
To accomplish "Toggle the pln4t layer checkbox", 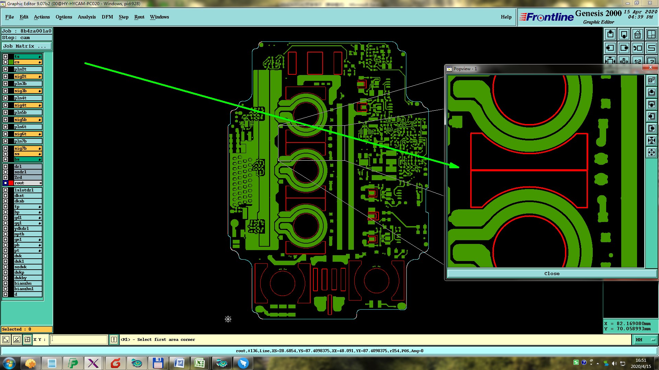I will tap(5, 98).
